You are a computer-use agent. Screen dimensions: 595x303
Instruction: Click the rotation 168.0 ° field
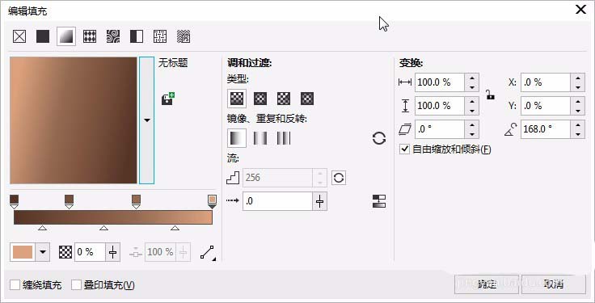[x=546, y=129]
